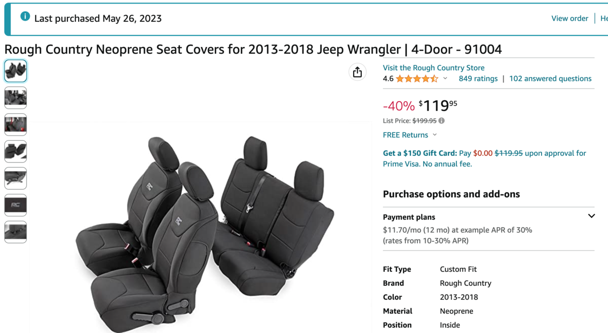The height and width of the screenshot is (333, 608).
Task: Select the second product thumbnail
Action: click(x=15, y=98)
